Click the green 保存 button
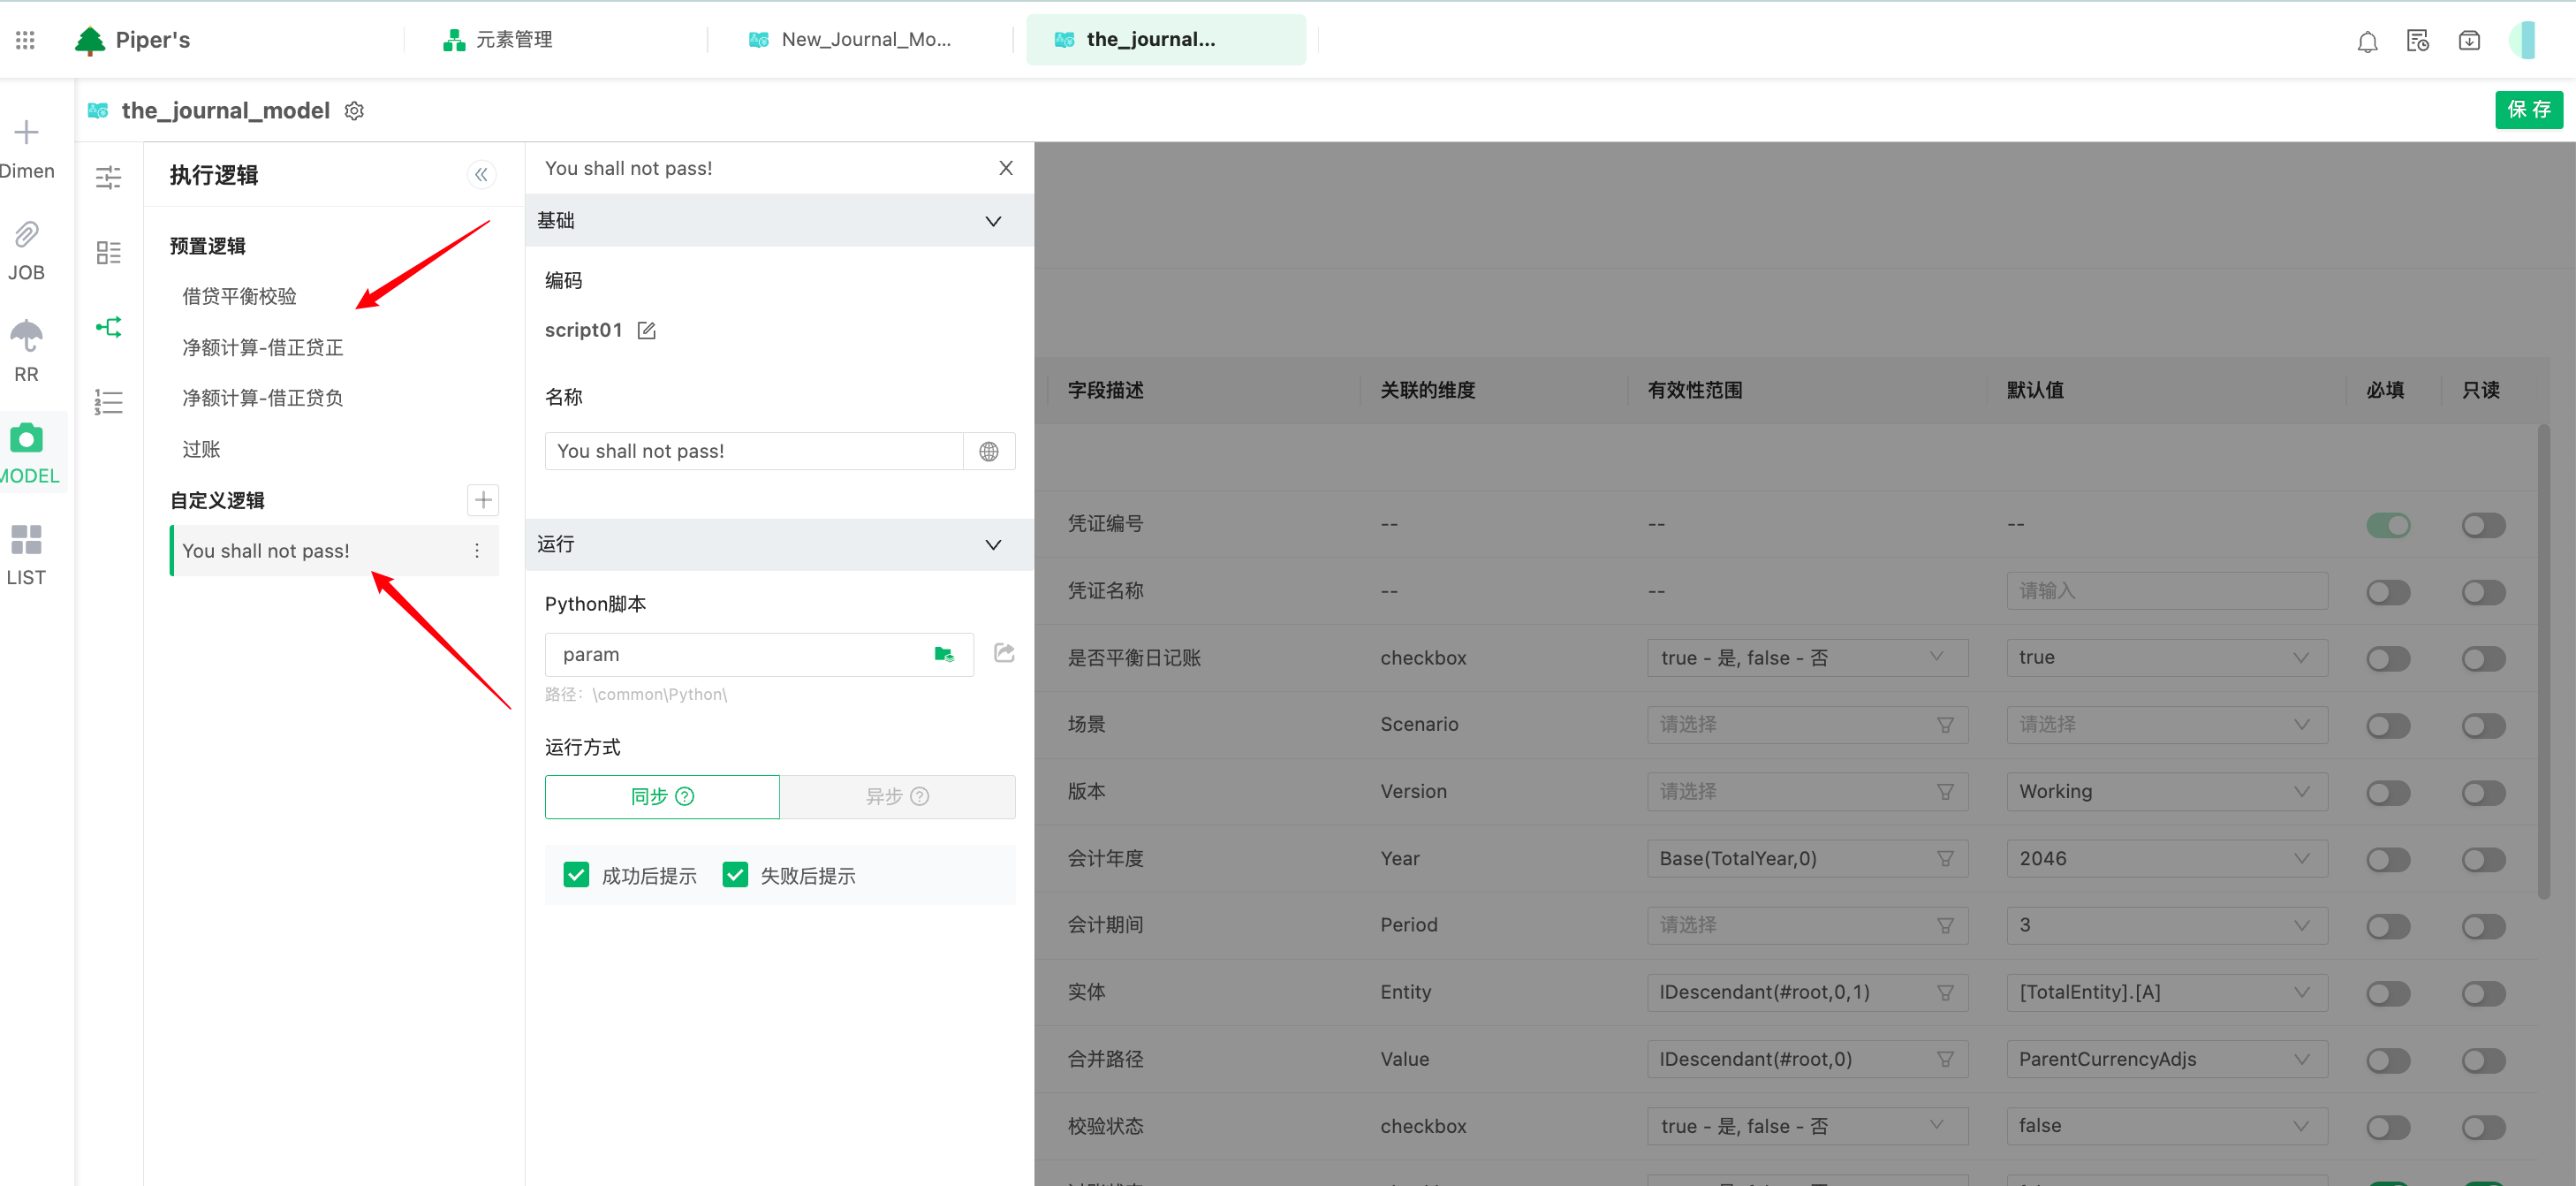 2527,109
